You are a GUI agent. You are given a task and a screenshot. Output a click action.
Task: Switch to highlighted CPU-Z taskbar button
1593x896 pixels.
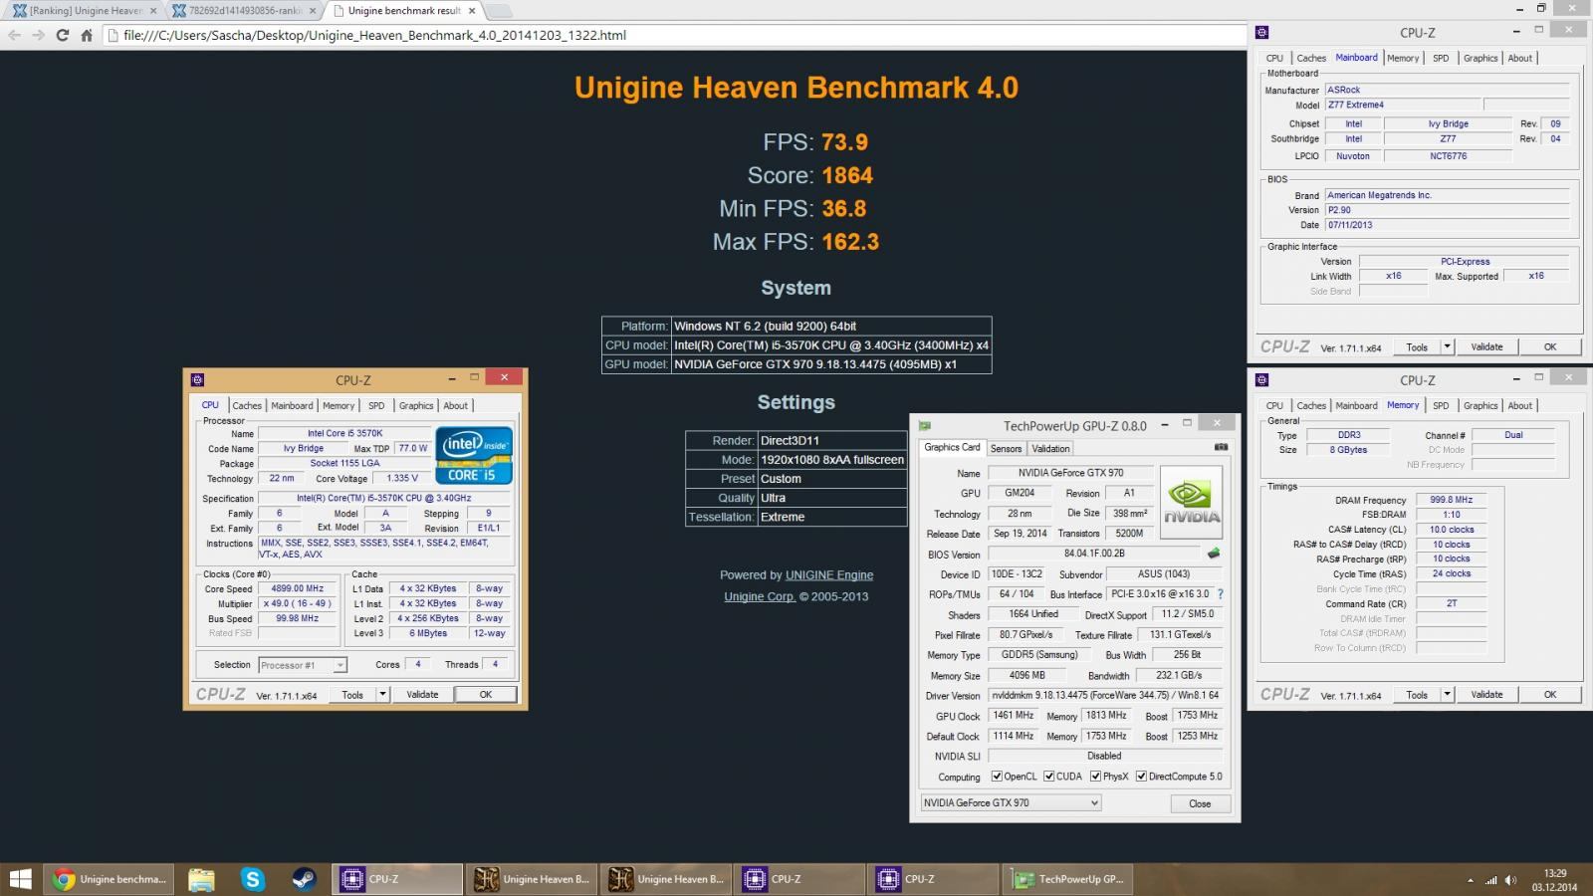pyautogui.click(x=396, y=879)
